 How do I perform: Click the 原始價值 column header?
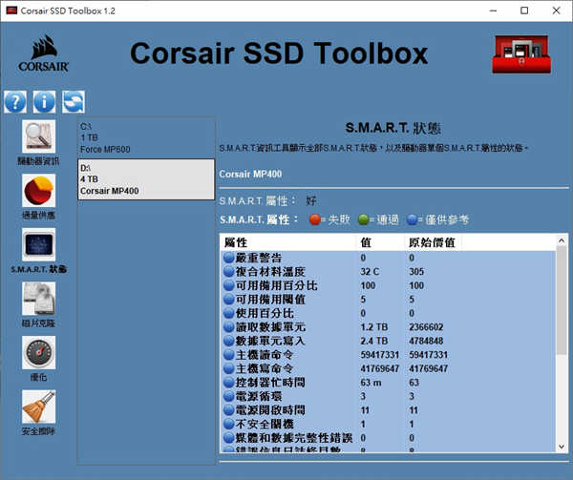433,242
